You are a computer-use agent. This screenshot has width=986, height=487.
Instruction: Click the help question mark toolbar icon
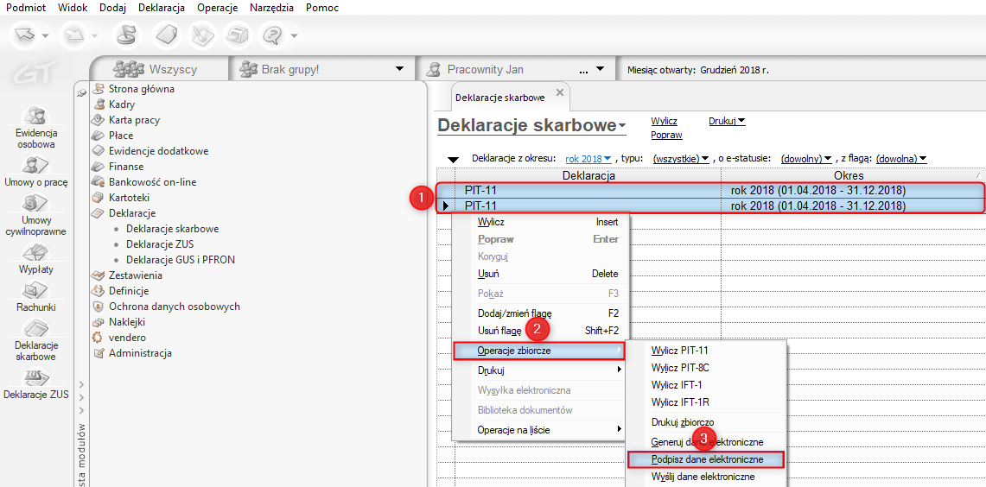point(273,35)
